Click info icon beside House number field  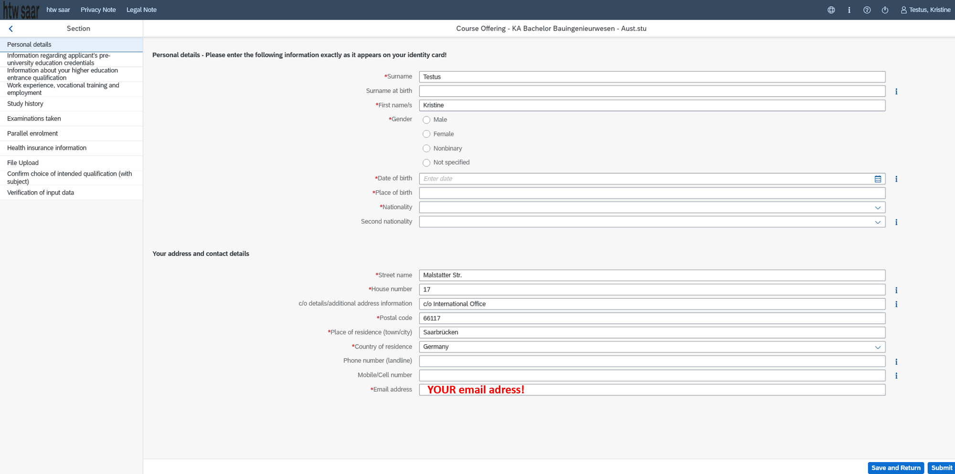pyautogui.click(x=896, y=290)
